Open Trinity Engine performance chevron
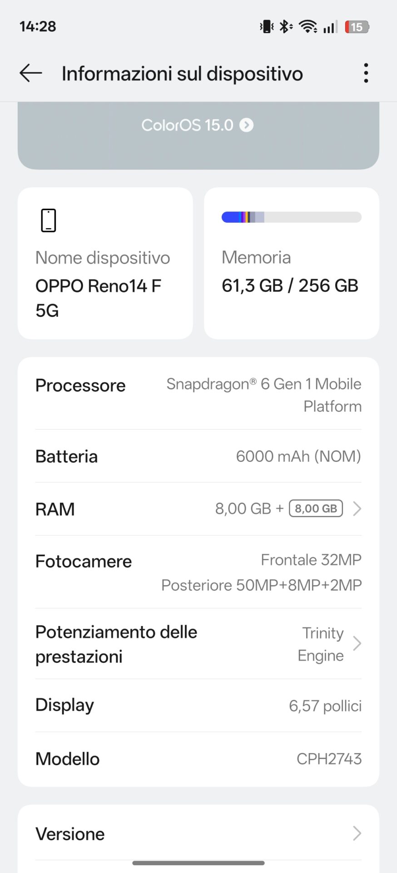Image resolution: width=397 pixels, height=873 pixels. coord(357,643)
